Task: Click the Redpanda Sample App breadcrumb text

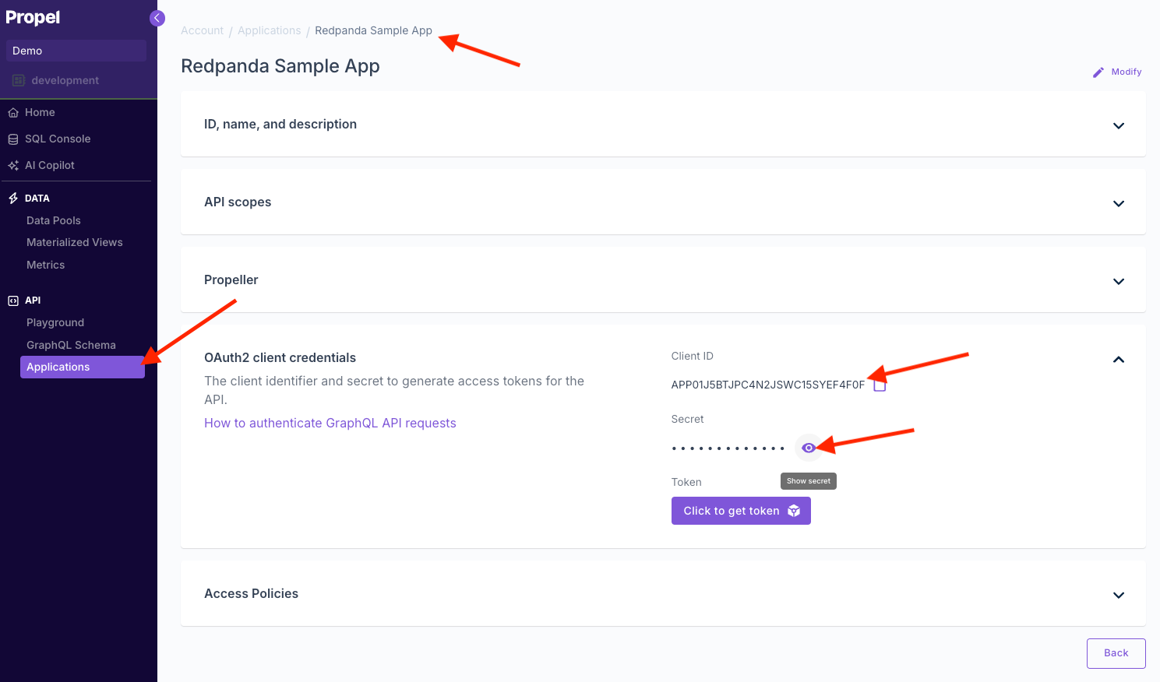Action: pos(373,30)
